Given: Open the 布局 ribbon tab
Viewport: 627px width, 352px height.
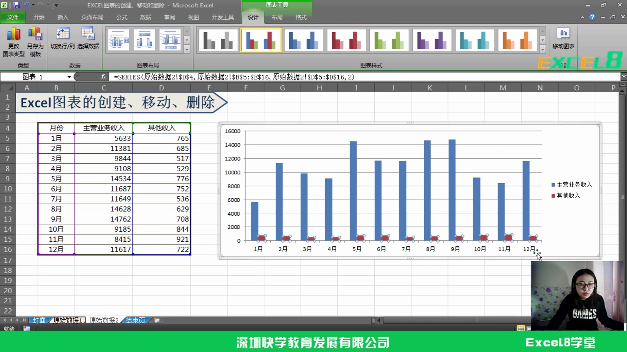Looking at the screenshot, I should click(277, 17).
